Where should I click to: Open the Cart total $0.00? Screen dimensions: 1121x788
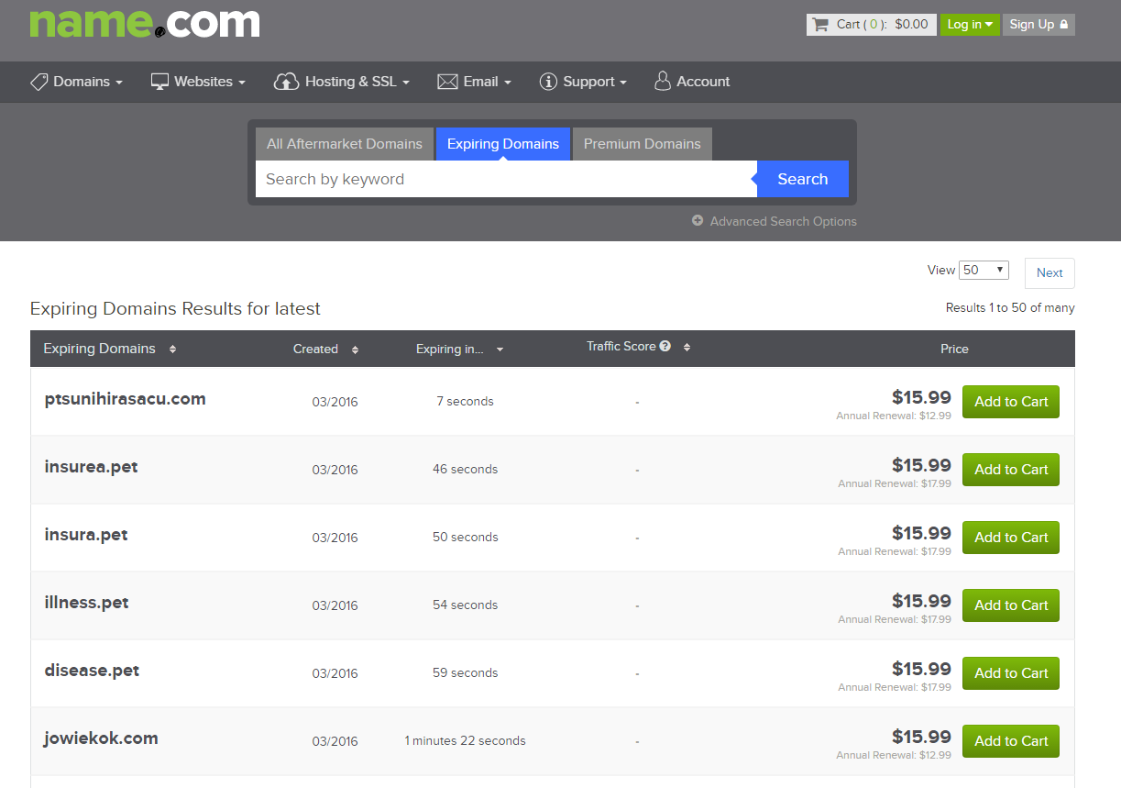pos(871,25)
